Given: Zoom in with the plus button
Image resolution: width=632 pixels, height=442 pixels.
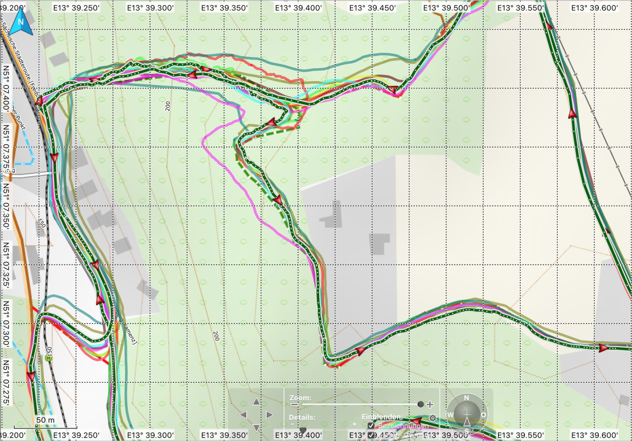Looking at the screenshot, I should point(430,404).
